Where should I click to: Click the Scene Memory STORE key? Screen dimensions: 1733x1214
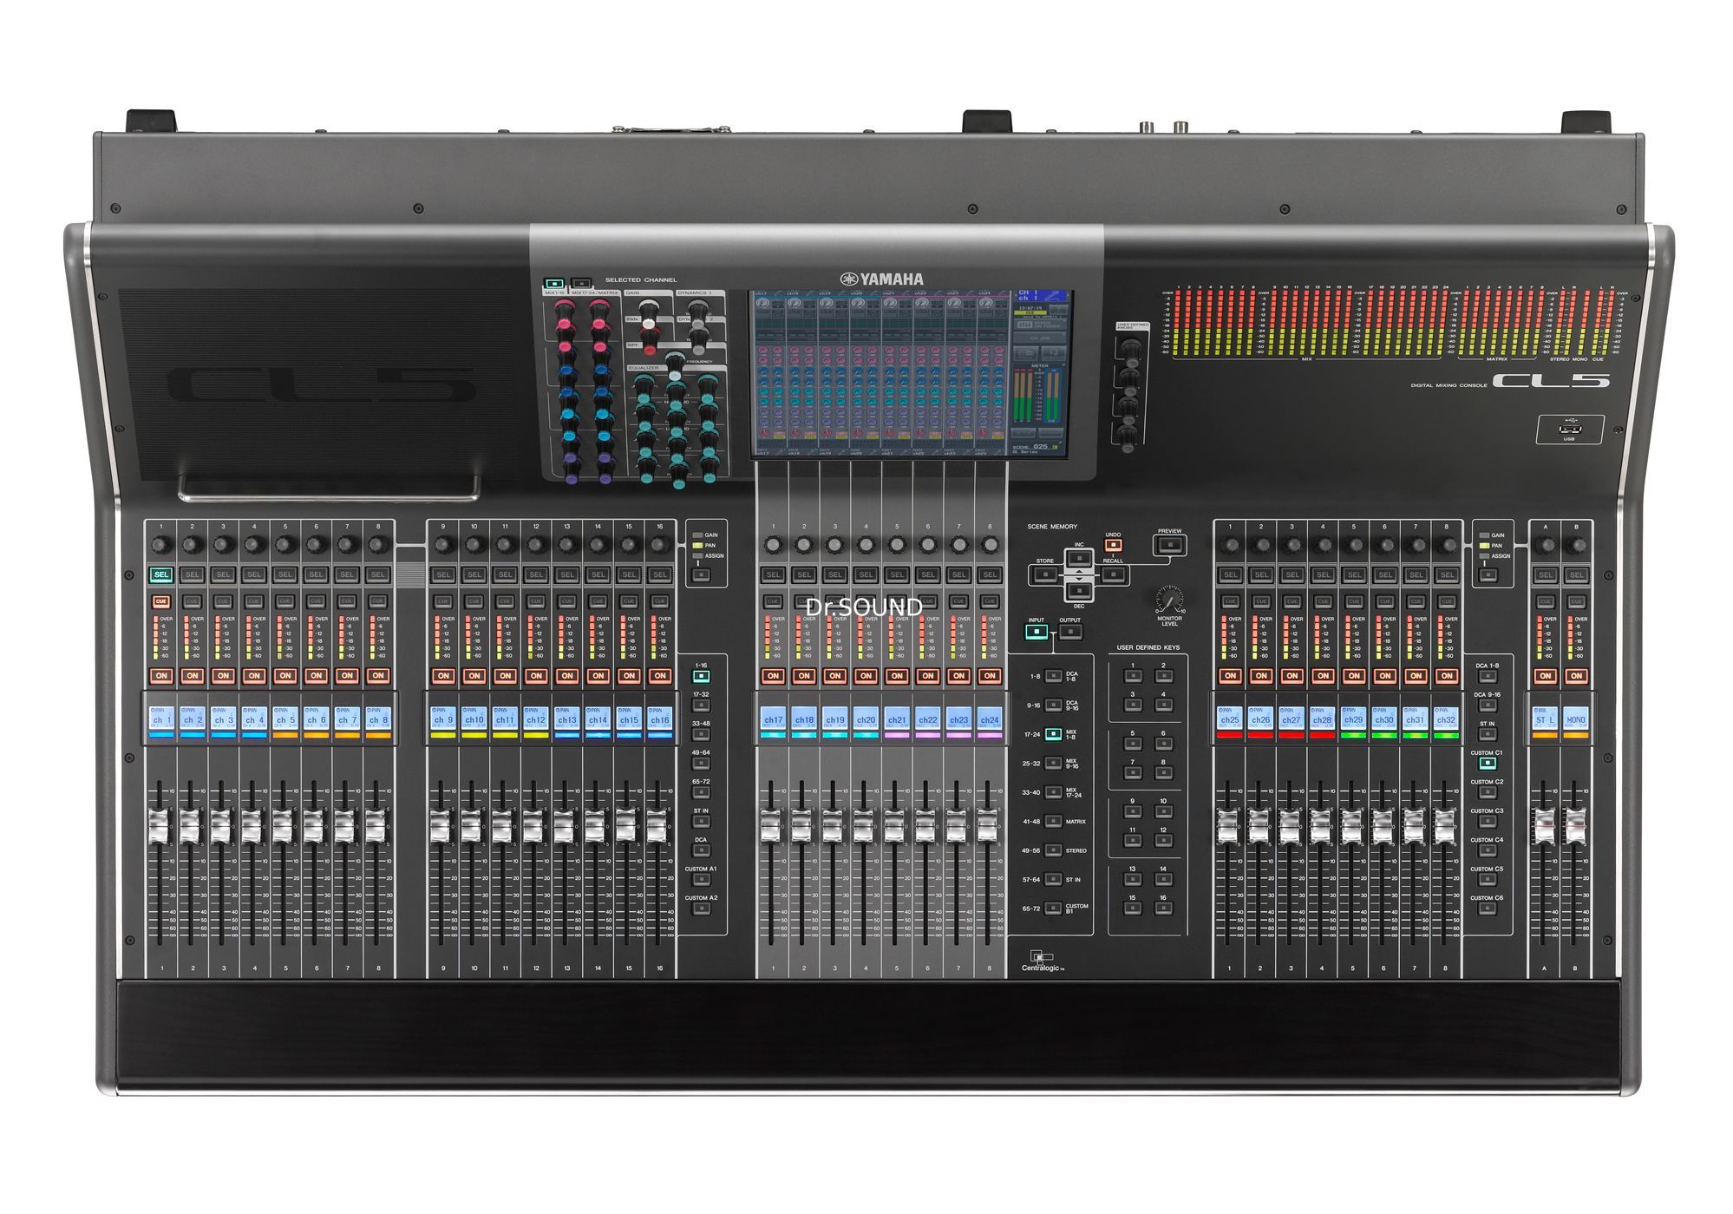tap(1044, 574)
